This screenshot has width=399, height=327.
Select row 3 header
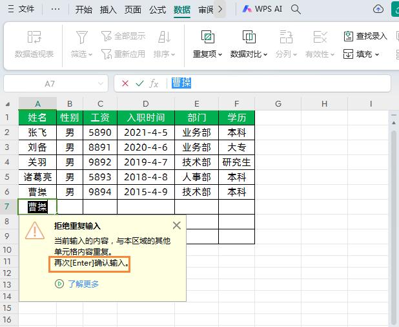click(x=7, y=147)
